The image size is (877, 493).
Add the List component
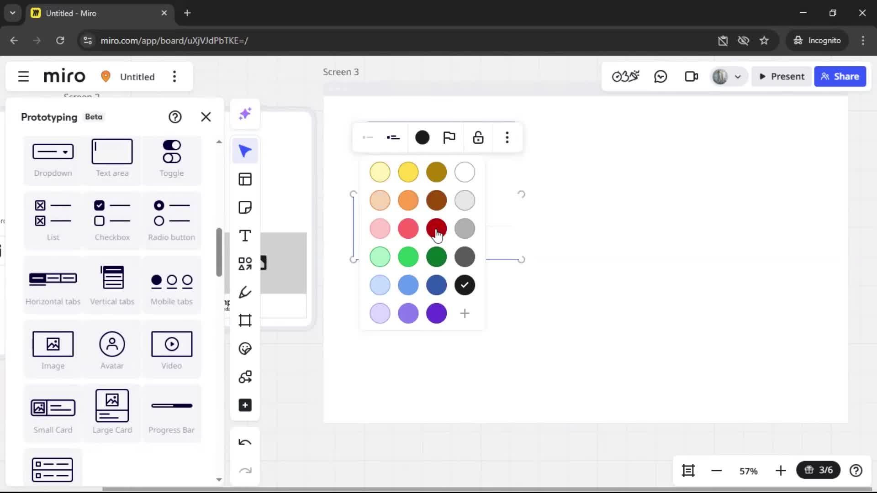tap(53, 221)
